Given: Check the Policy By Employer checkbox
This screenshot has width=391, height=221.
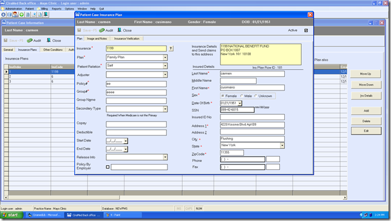Looking at the screenshot, I should (x=107, y=167).
